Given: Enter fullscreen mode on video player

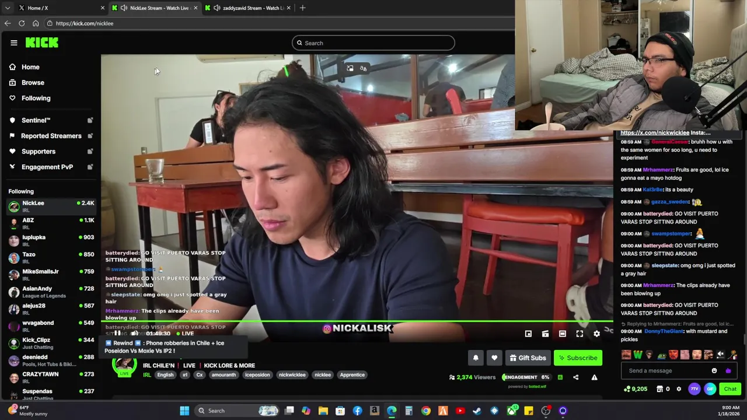Looking at the screenshot, I should click(580, 334).
